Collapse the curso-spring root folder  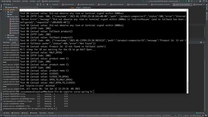pyautogui.click(x=4, y=7)
